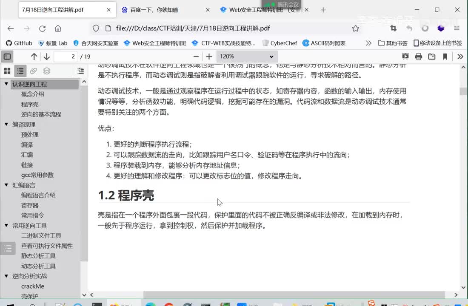Open the CyberChef bookmark

tap(280, 43)
